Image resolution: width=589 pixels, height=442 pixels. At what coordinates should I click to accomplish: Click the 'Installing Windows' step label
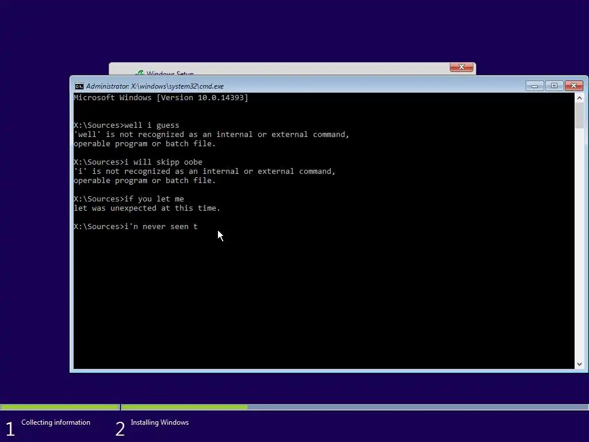coord(160,422)
